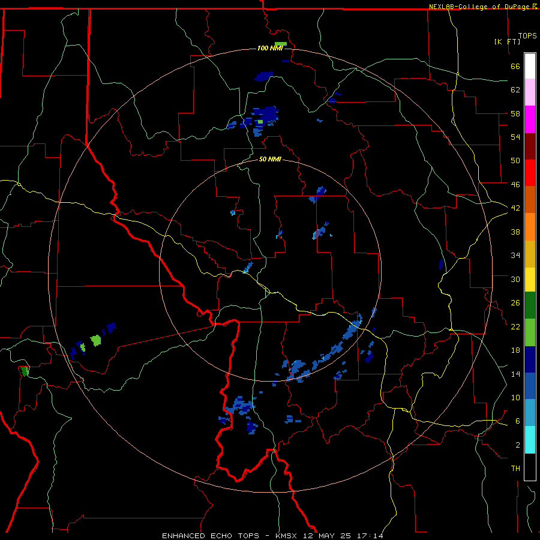Viewport: 540px width, 540px height.
Task: Click the legend value "50"
Action: click(x=515, y=161)
